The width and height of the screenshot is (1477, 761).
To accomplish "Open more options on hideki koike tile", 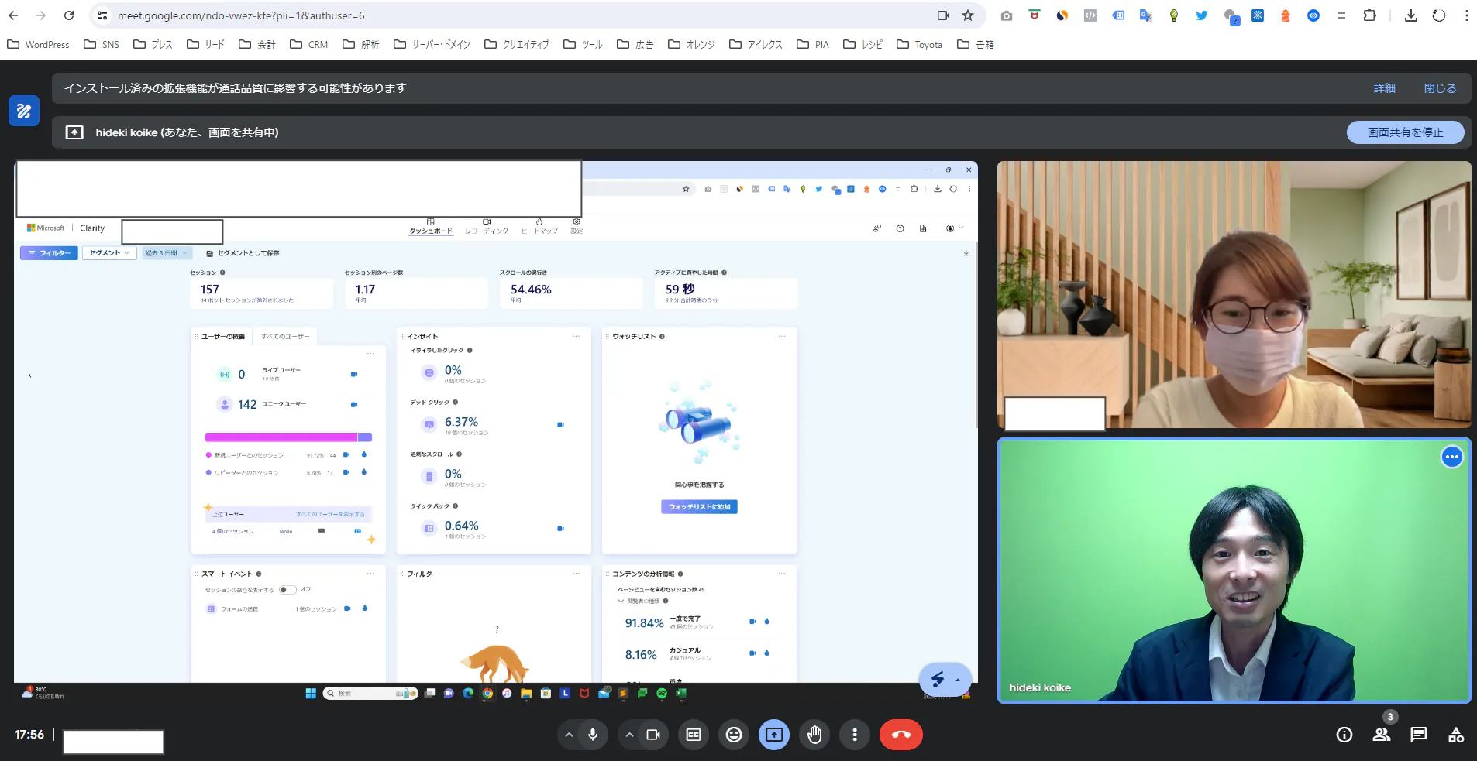I will coord(1451,458).
